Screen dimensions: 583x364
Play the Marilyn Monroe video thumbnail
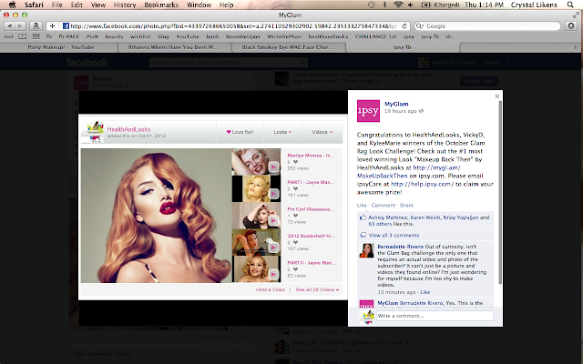(256, 162)
